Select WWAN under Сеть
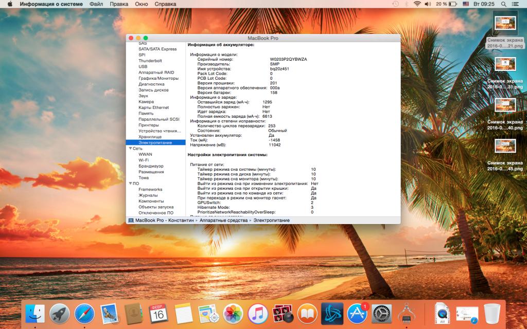This screenshot has width=527, height=329. click(x=145, y=154)
